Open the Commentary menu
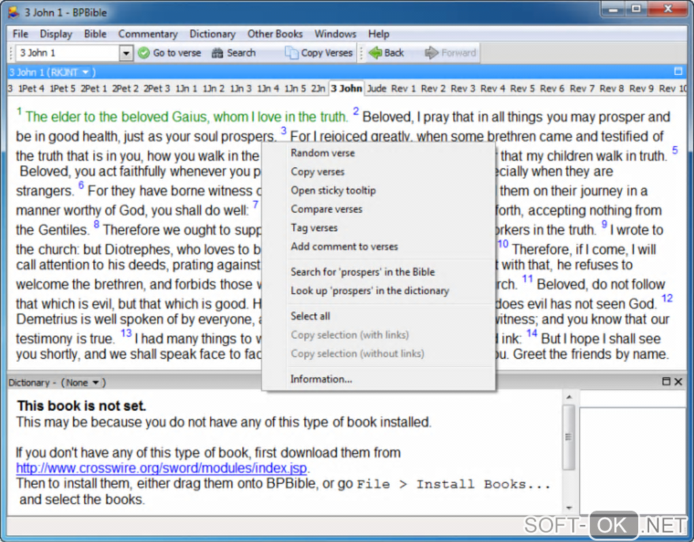694x542 pixels. tap(148, 34)
